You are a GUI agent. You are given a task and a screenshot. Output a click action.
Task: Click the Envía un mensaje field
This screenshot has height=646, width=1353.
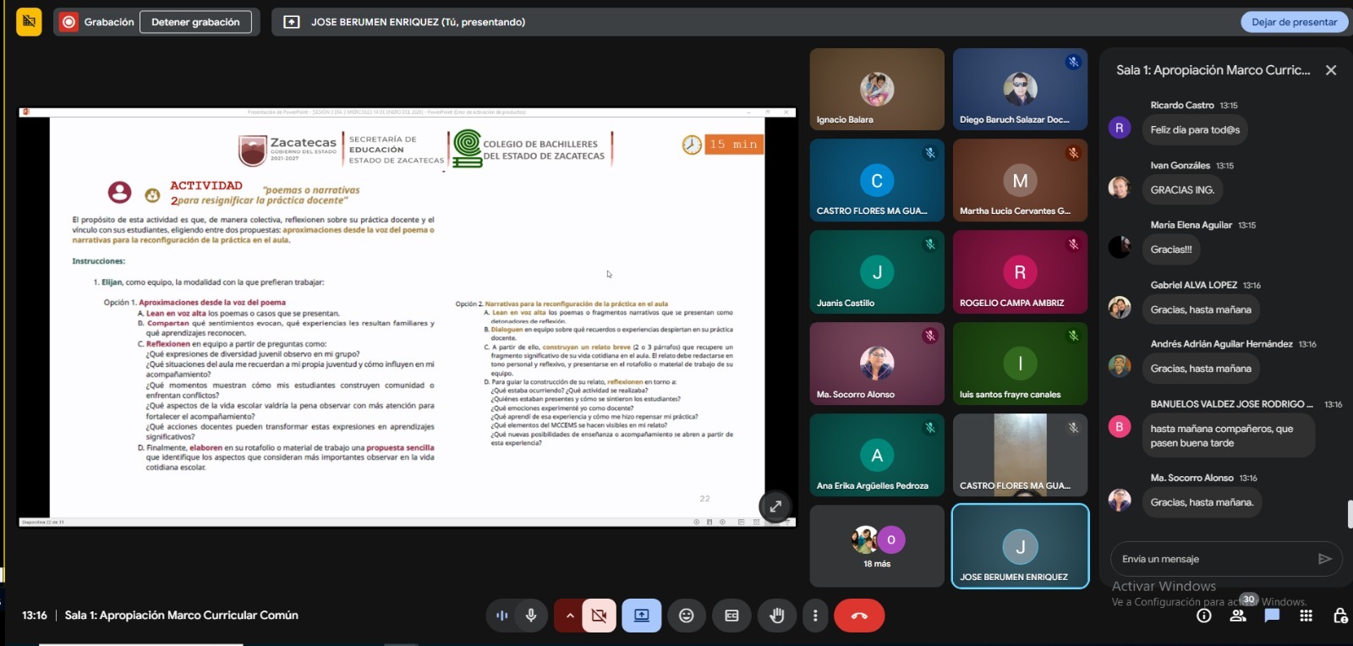click(1213, 559)
